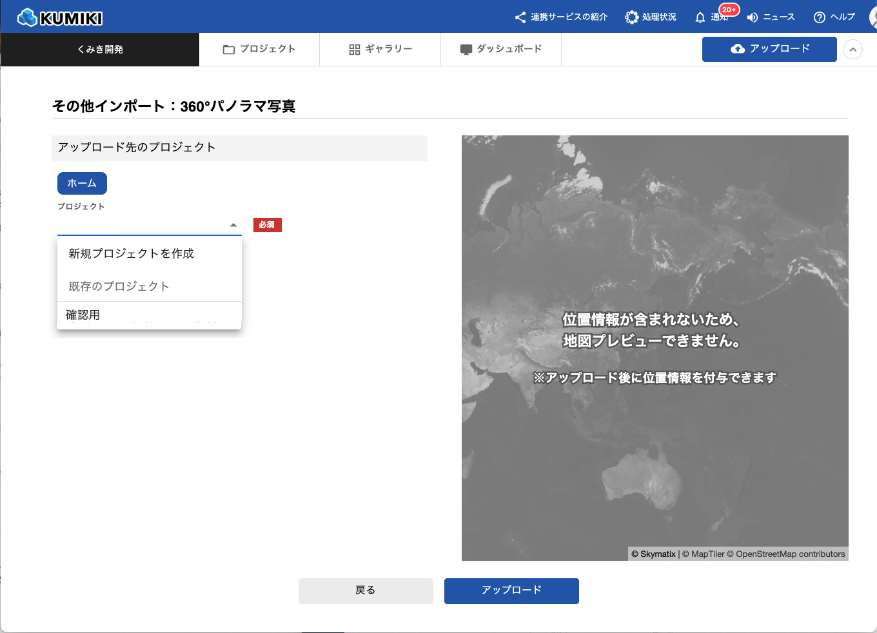Open the ギャラリー tab
This screenshot has height=633, width=877.
(x=380, y=49)
